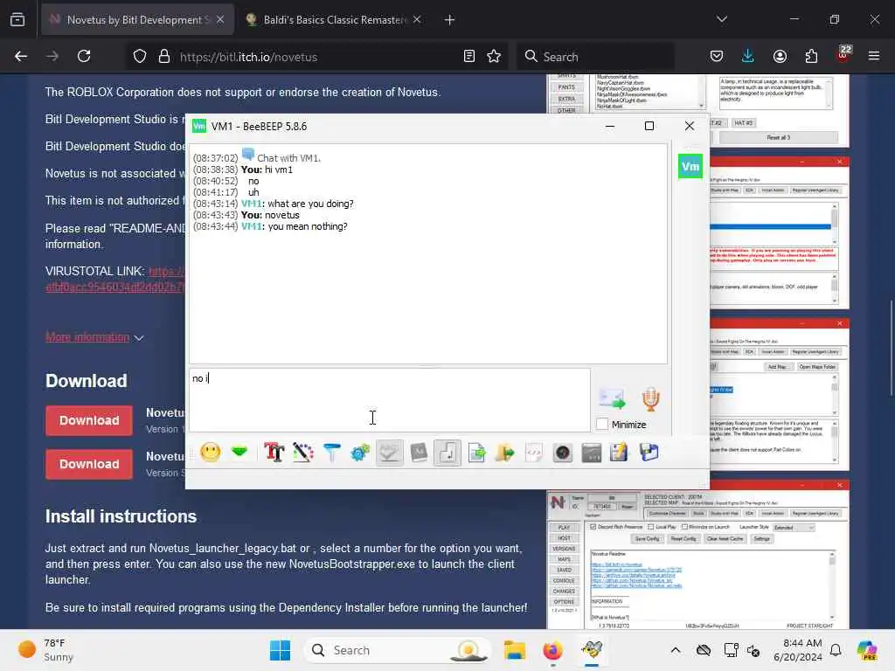
Task: Open the Firefox hamburger application menu
Action: tap(874, 57)
